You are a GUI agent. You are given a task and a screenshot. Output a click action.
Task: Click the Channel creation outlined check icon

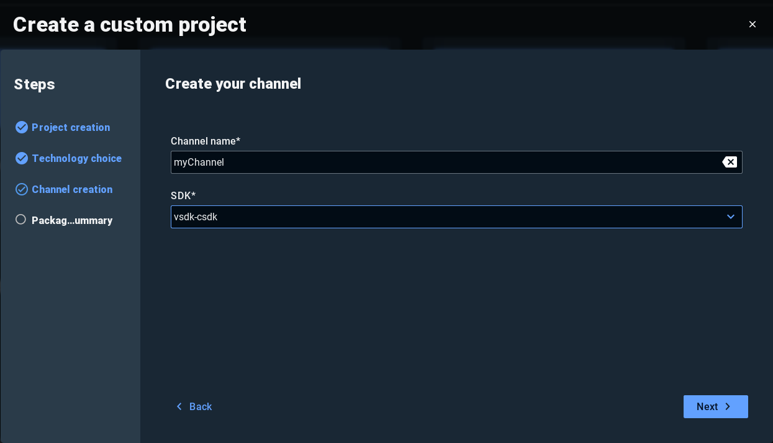pyautogui.click(x=22, y=189)
